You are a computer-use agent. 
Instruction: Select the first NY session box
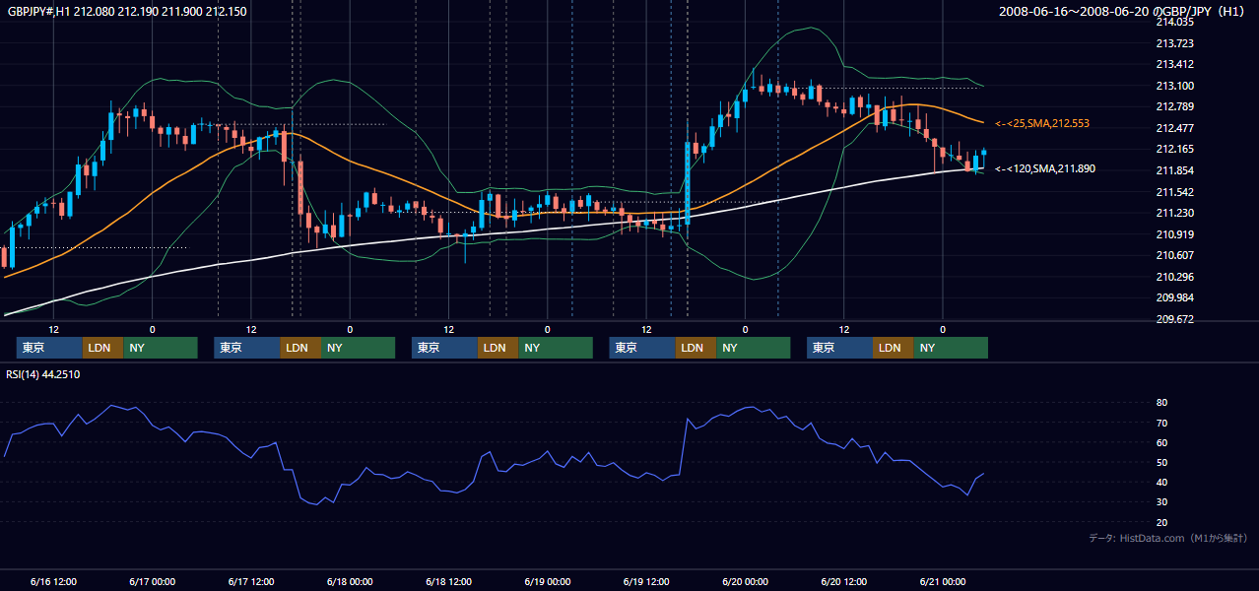click(161, 348)
